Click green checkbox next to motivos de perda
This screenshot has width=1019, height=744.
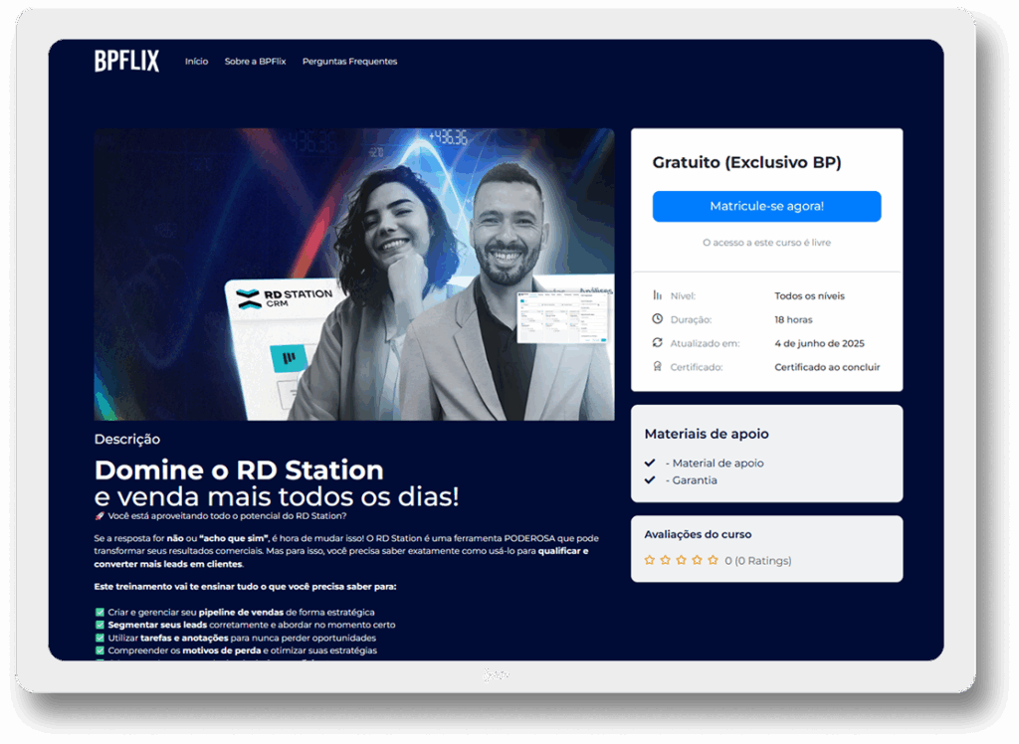click(100, 651)
